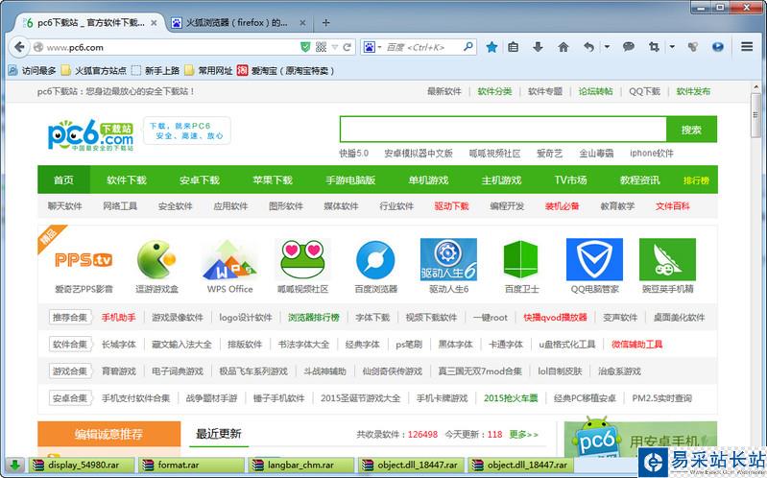
Task: Click the search magnifier icon in Baidu box
Action: (x=468, y=46)
